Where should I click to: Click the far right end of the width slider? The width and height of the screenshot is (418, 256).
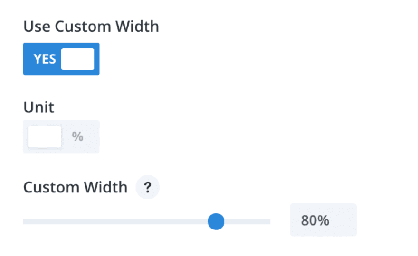tap(268, 221)
